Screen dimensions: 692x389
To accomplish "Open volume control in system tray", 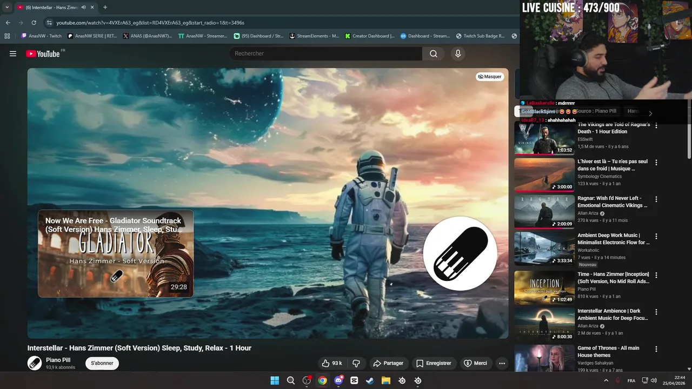I will 654,380.
